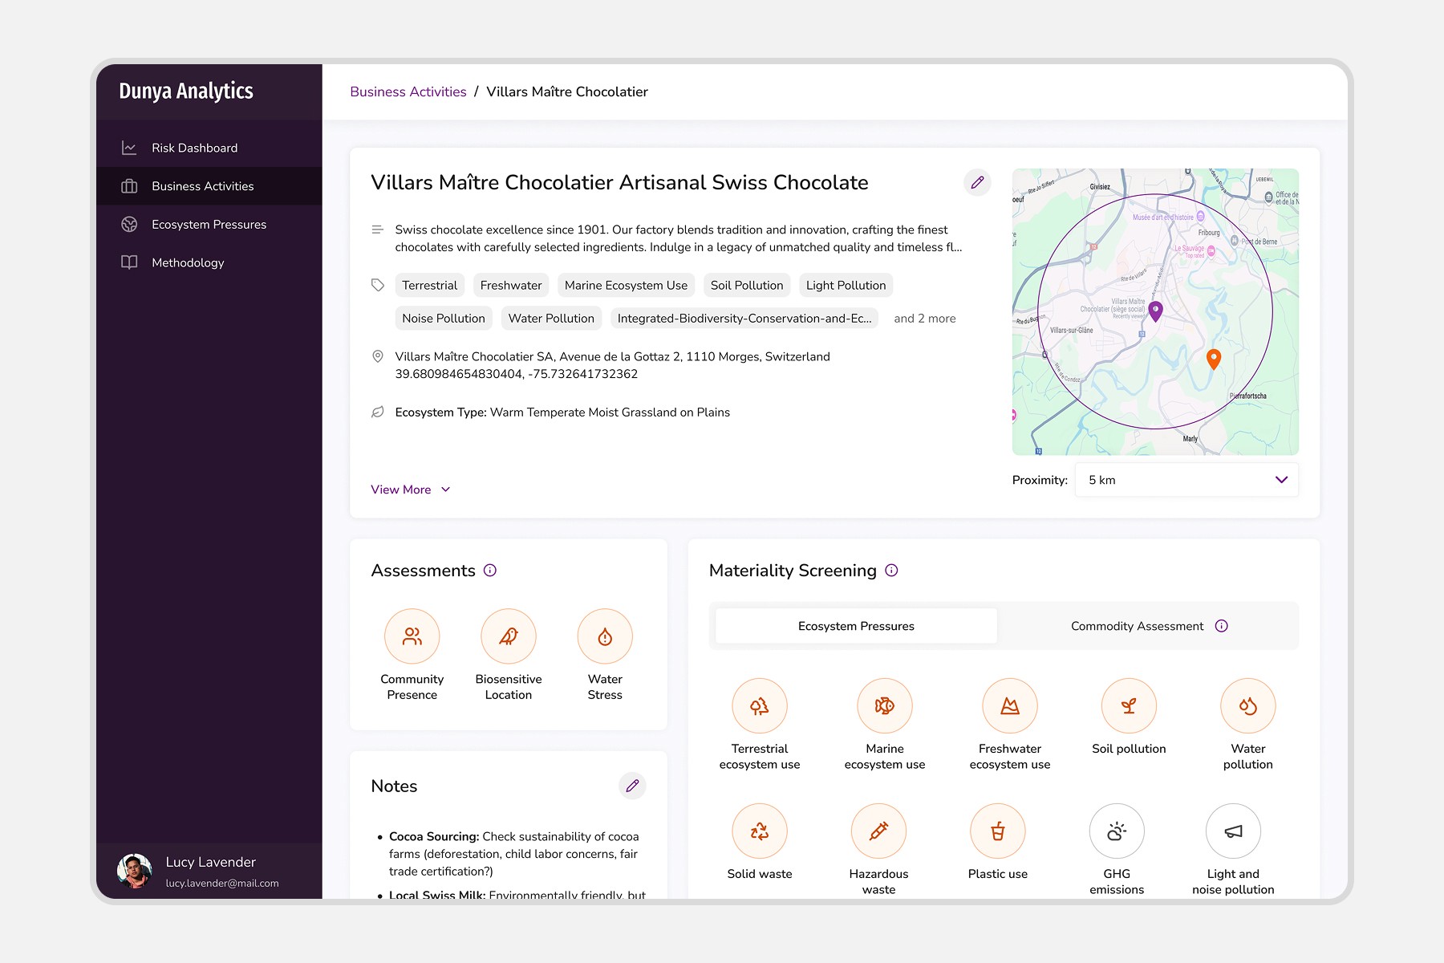Open the Community Presence assessment icon
Screen dimensions: 1444x963
point(412,636)
